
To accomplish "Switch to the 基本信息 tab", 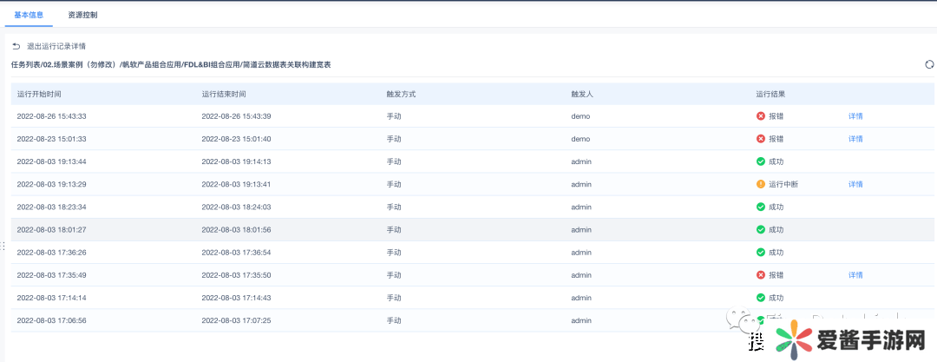I will 29,15.
